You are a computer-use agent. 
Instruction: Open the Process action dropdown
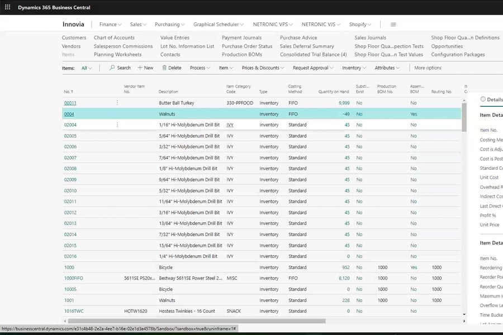[x=200, y=68]
